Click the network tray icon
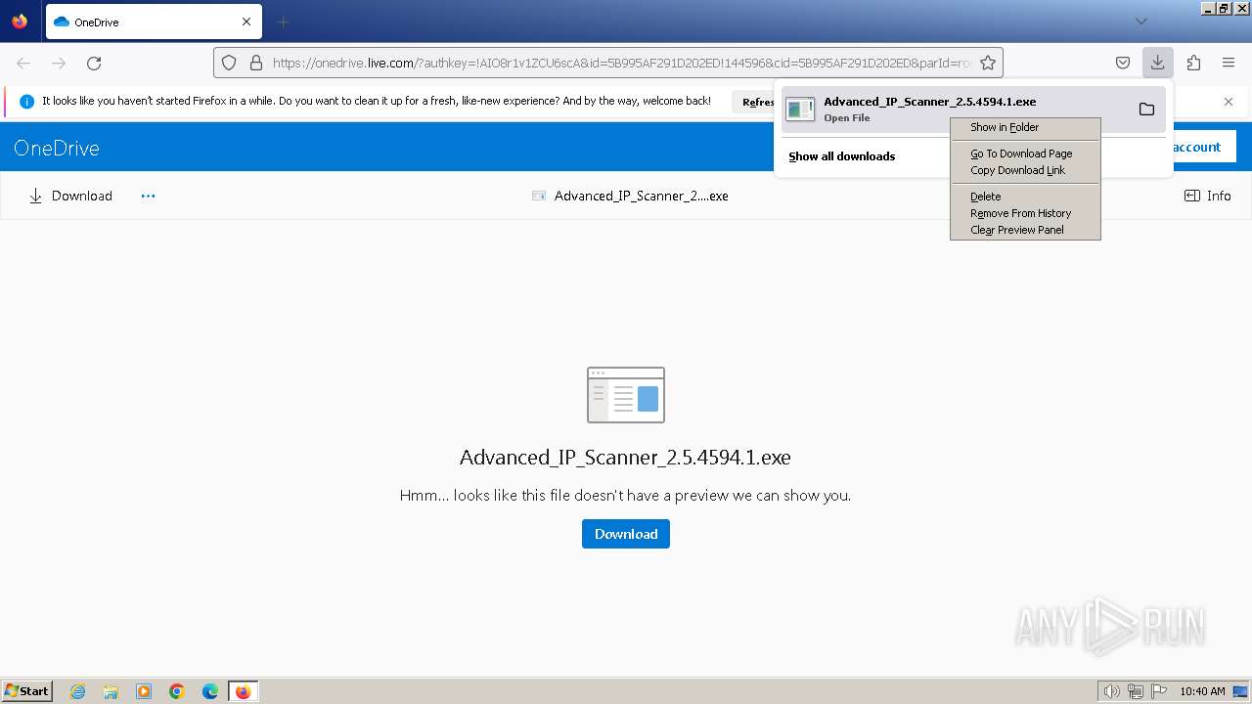The image size is (1252, 704). pos(1136,691)
